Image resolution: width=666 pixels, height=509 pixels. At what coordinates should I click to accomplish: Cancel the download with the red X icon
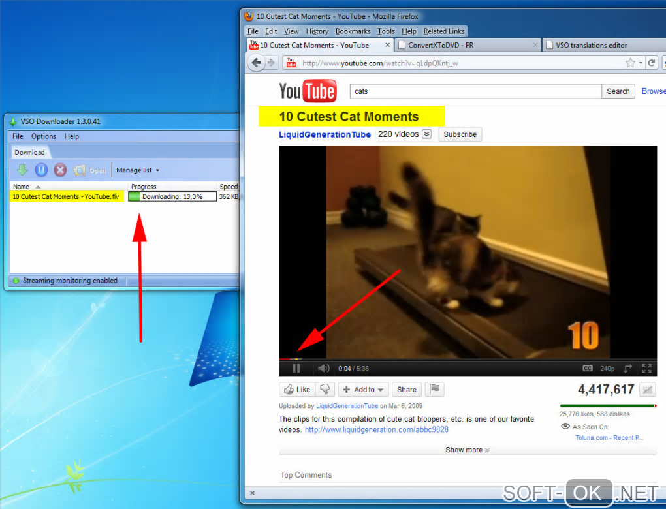(x=60, y=170)
